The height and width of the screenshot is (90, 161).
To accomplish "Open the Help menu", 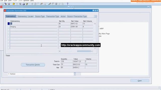I will pos(32,0).
